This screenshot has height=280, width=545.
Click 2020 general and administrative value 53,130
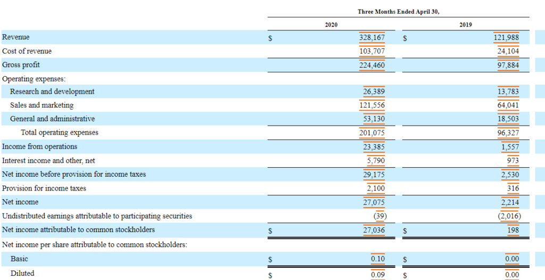[x=374, y=119]
